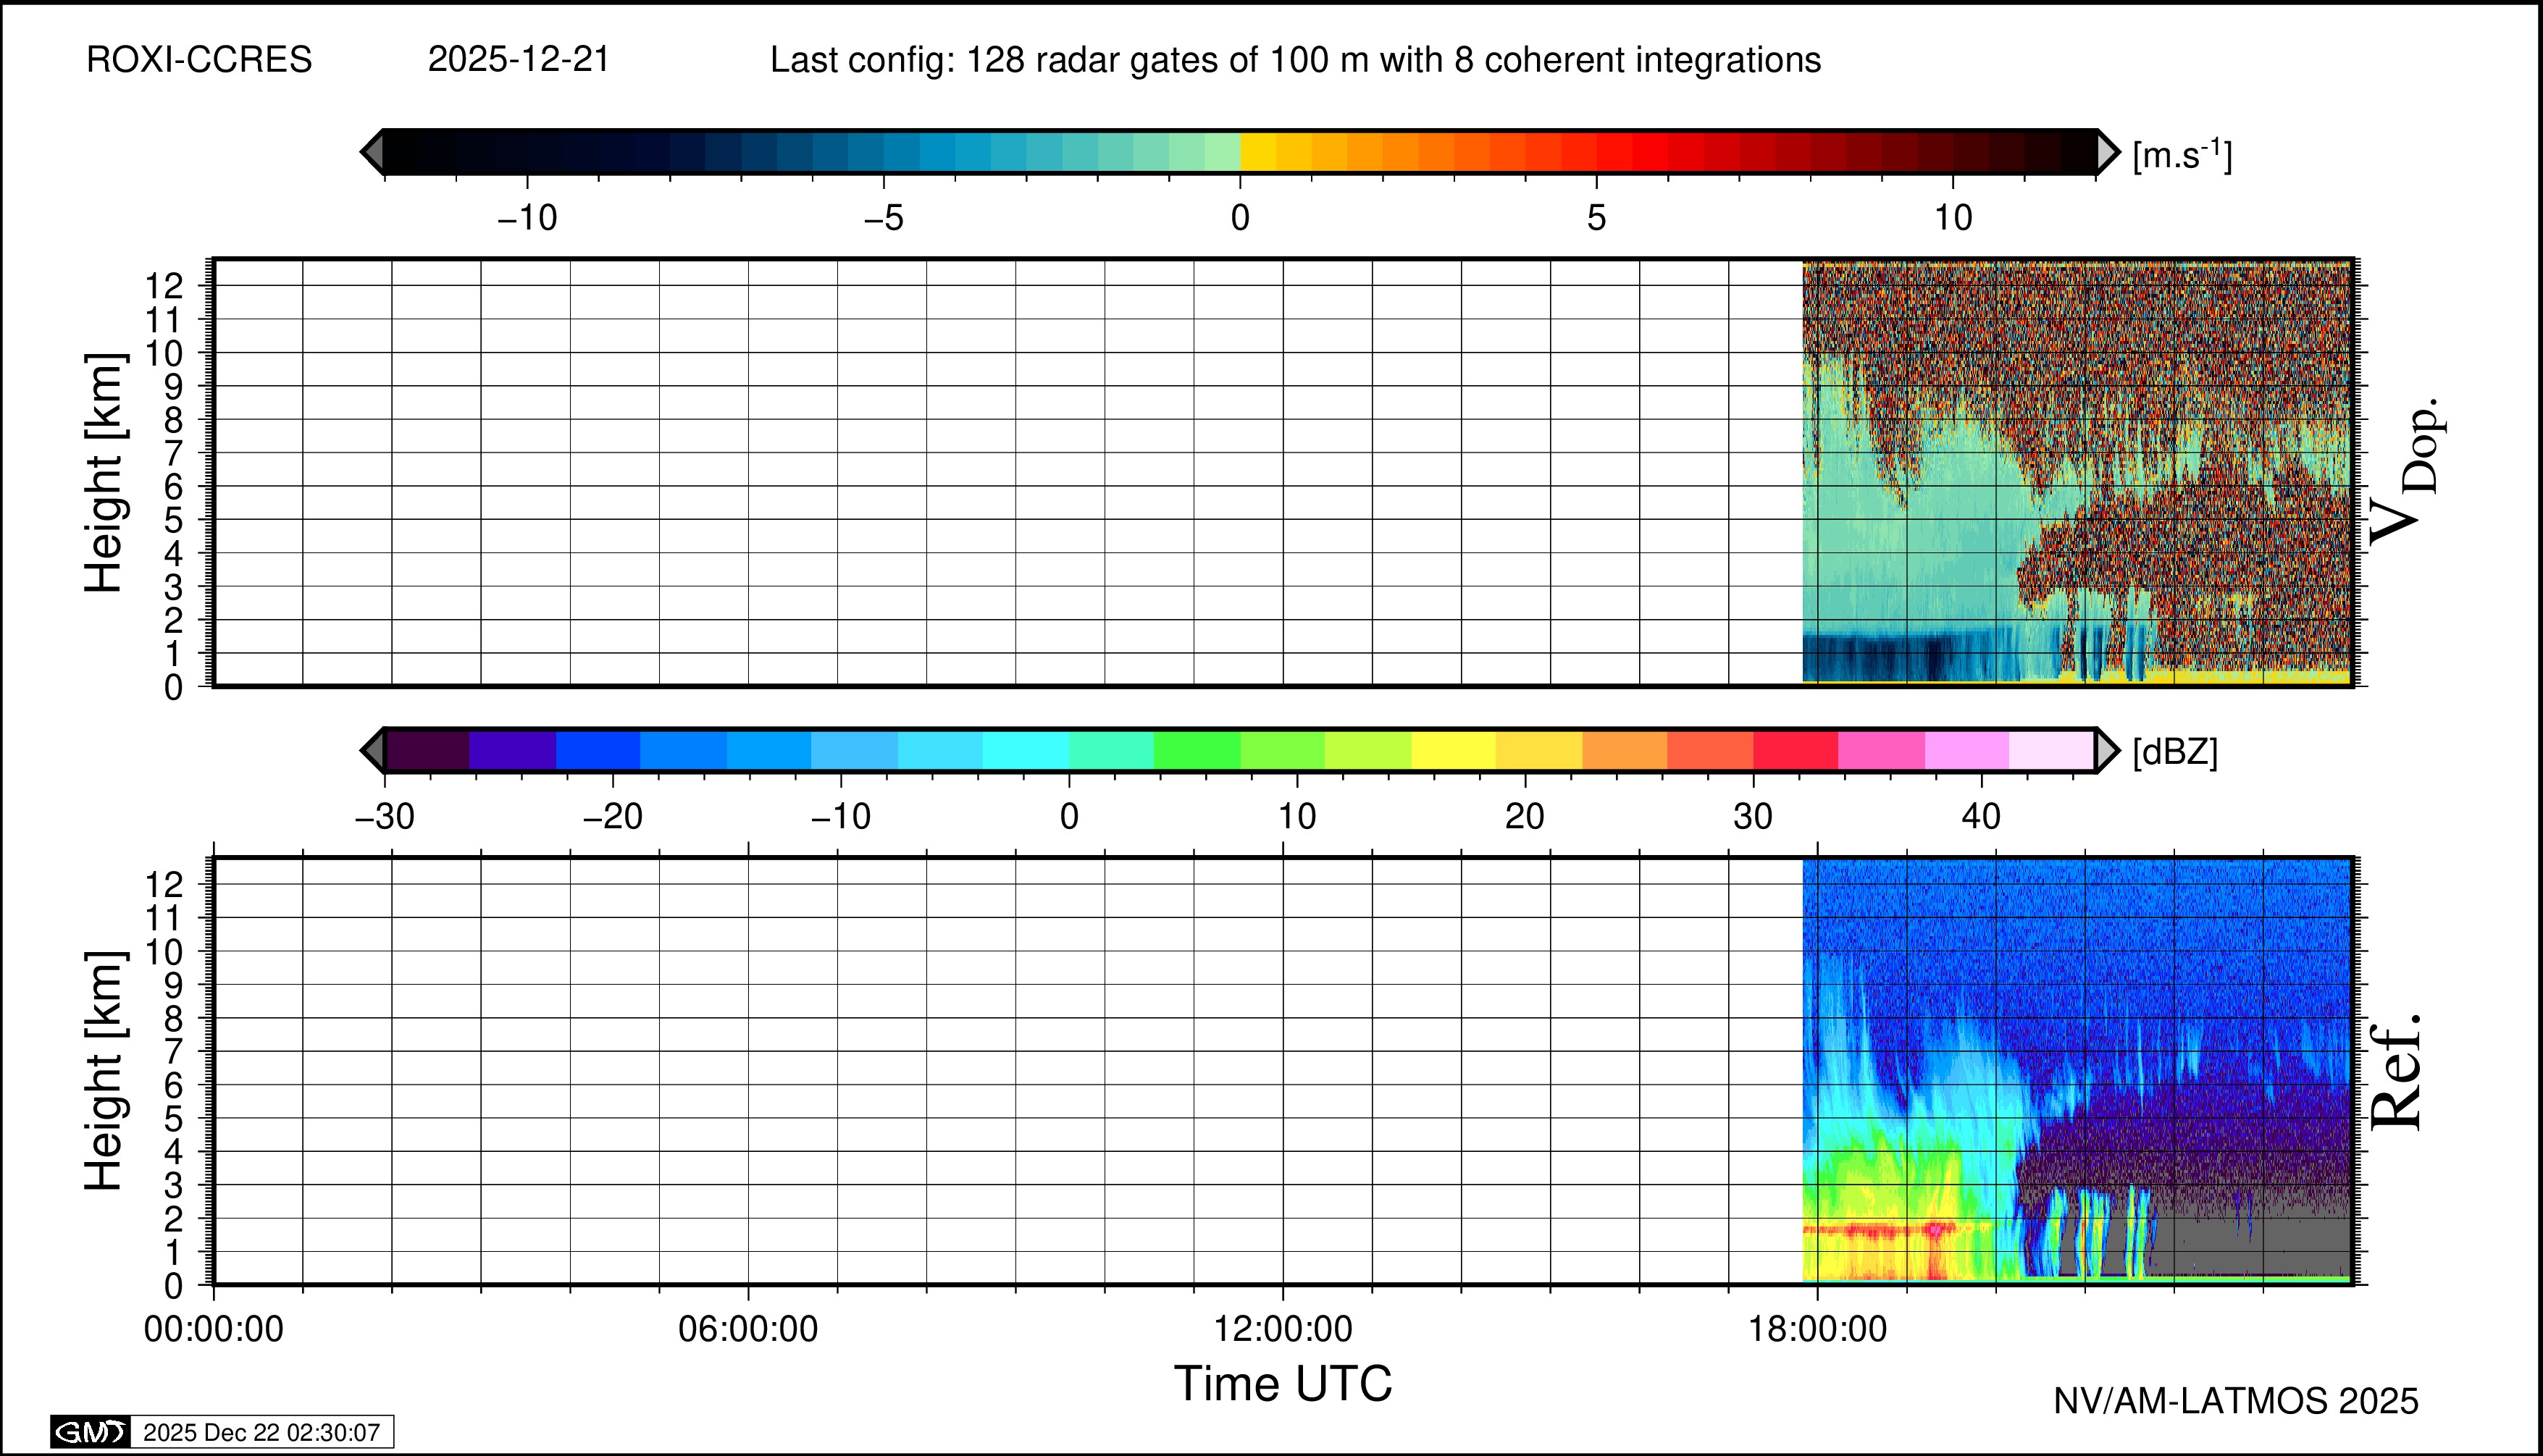Click the dark purple -30 dBZ swatch
Viewport: 2543px width, 1456px height.
coord(427,750)
